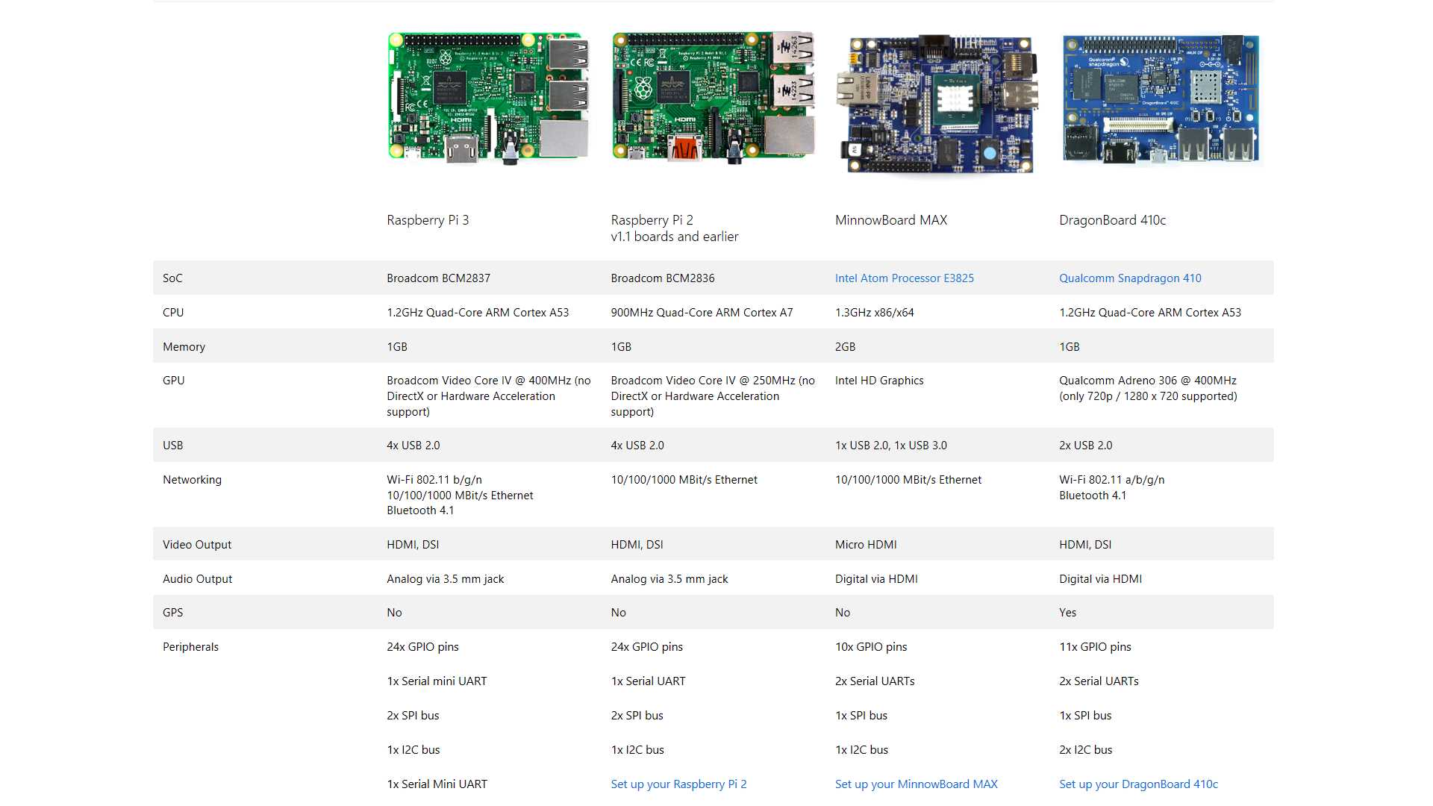The width and height of the screenshot is (1433, 806).
Task: Follow the Set up your DragonBoard 410c link
Action: [1138, 784]
